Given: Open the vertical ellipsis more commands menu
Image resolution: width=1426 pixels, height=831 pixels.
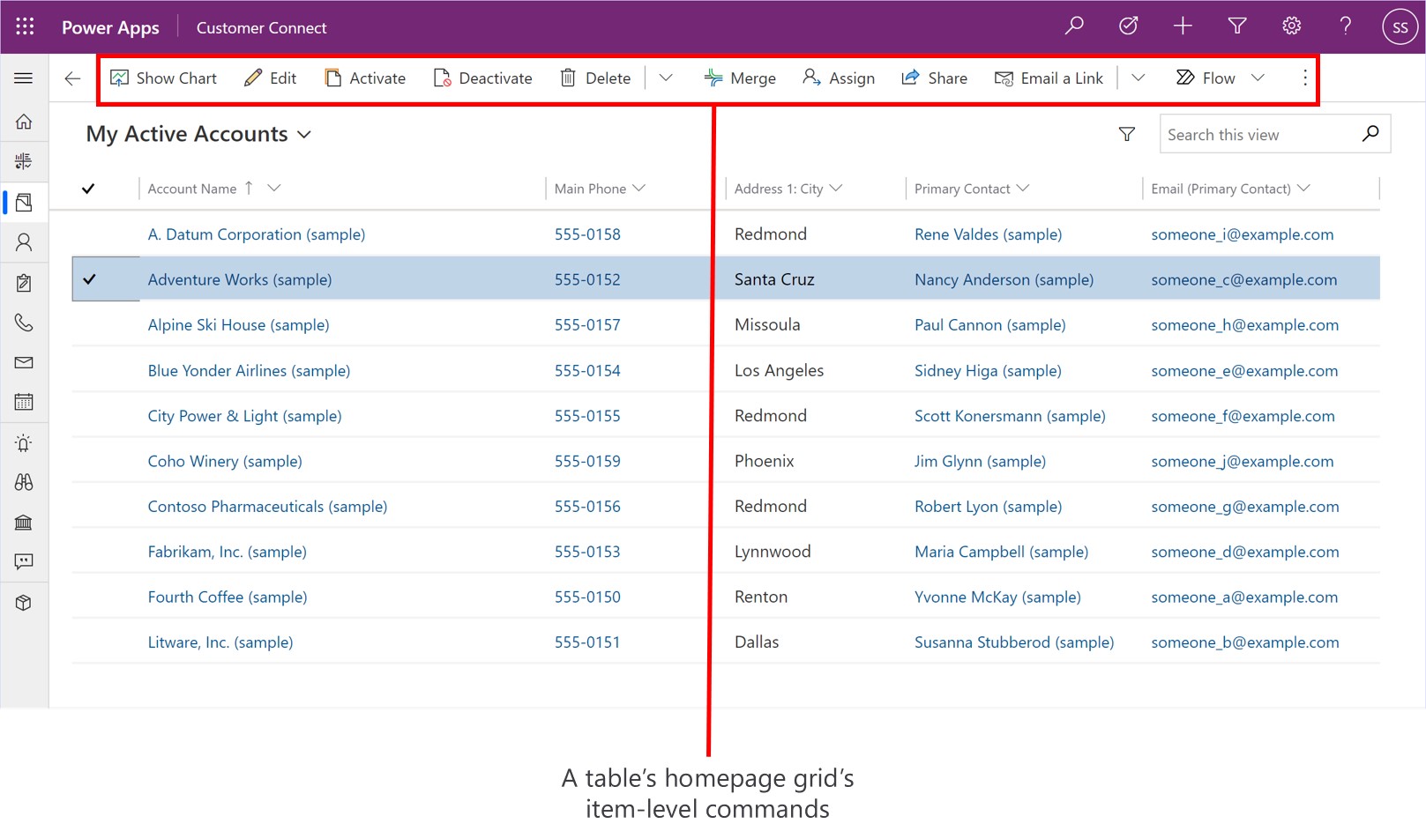Looking at the screenshot, I should pos(1305,78).
